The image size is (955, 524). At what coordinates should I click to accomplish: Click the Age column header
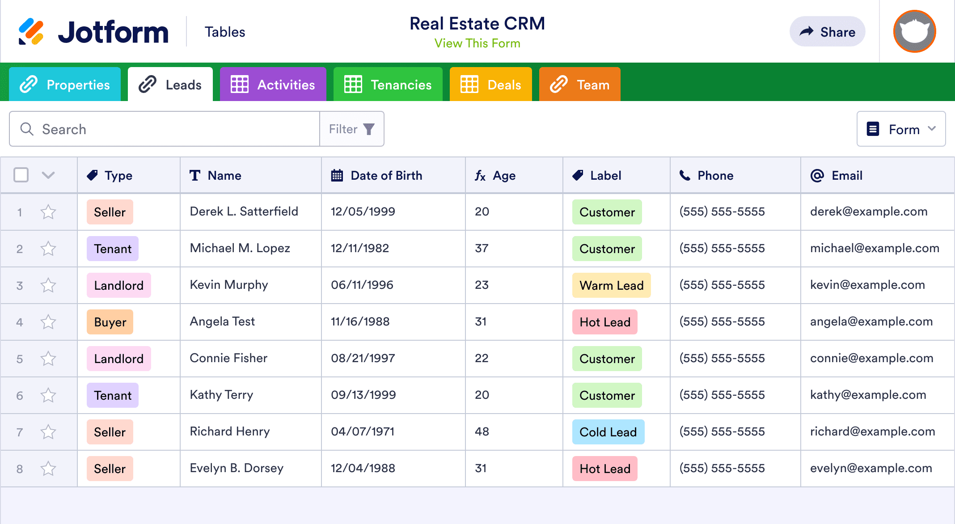(x=514, y=175)
